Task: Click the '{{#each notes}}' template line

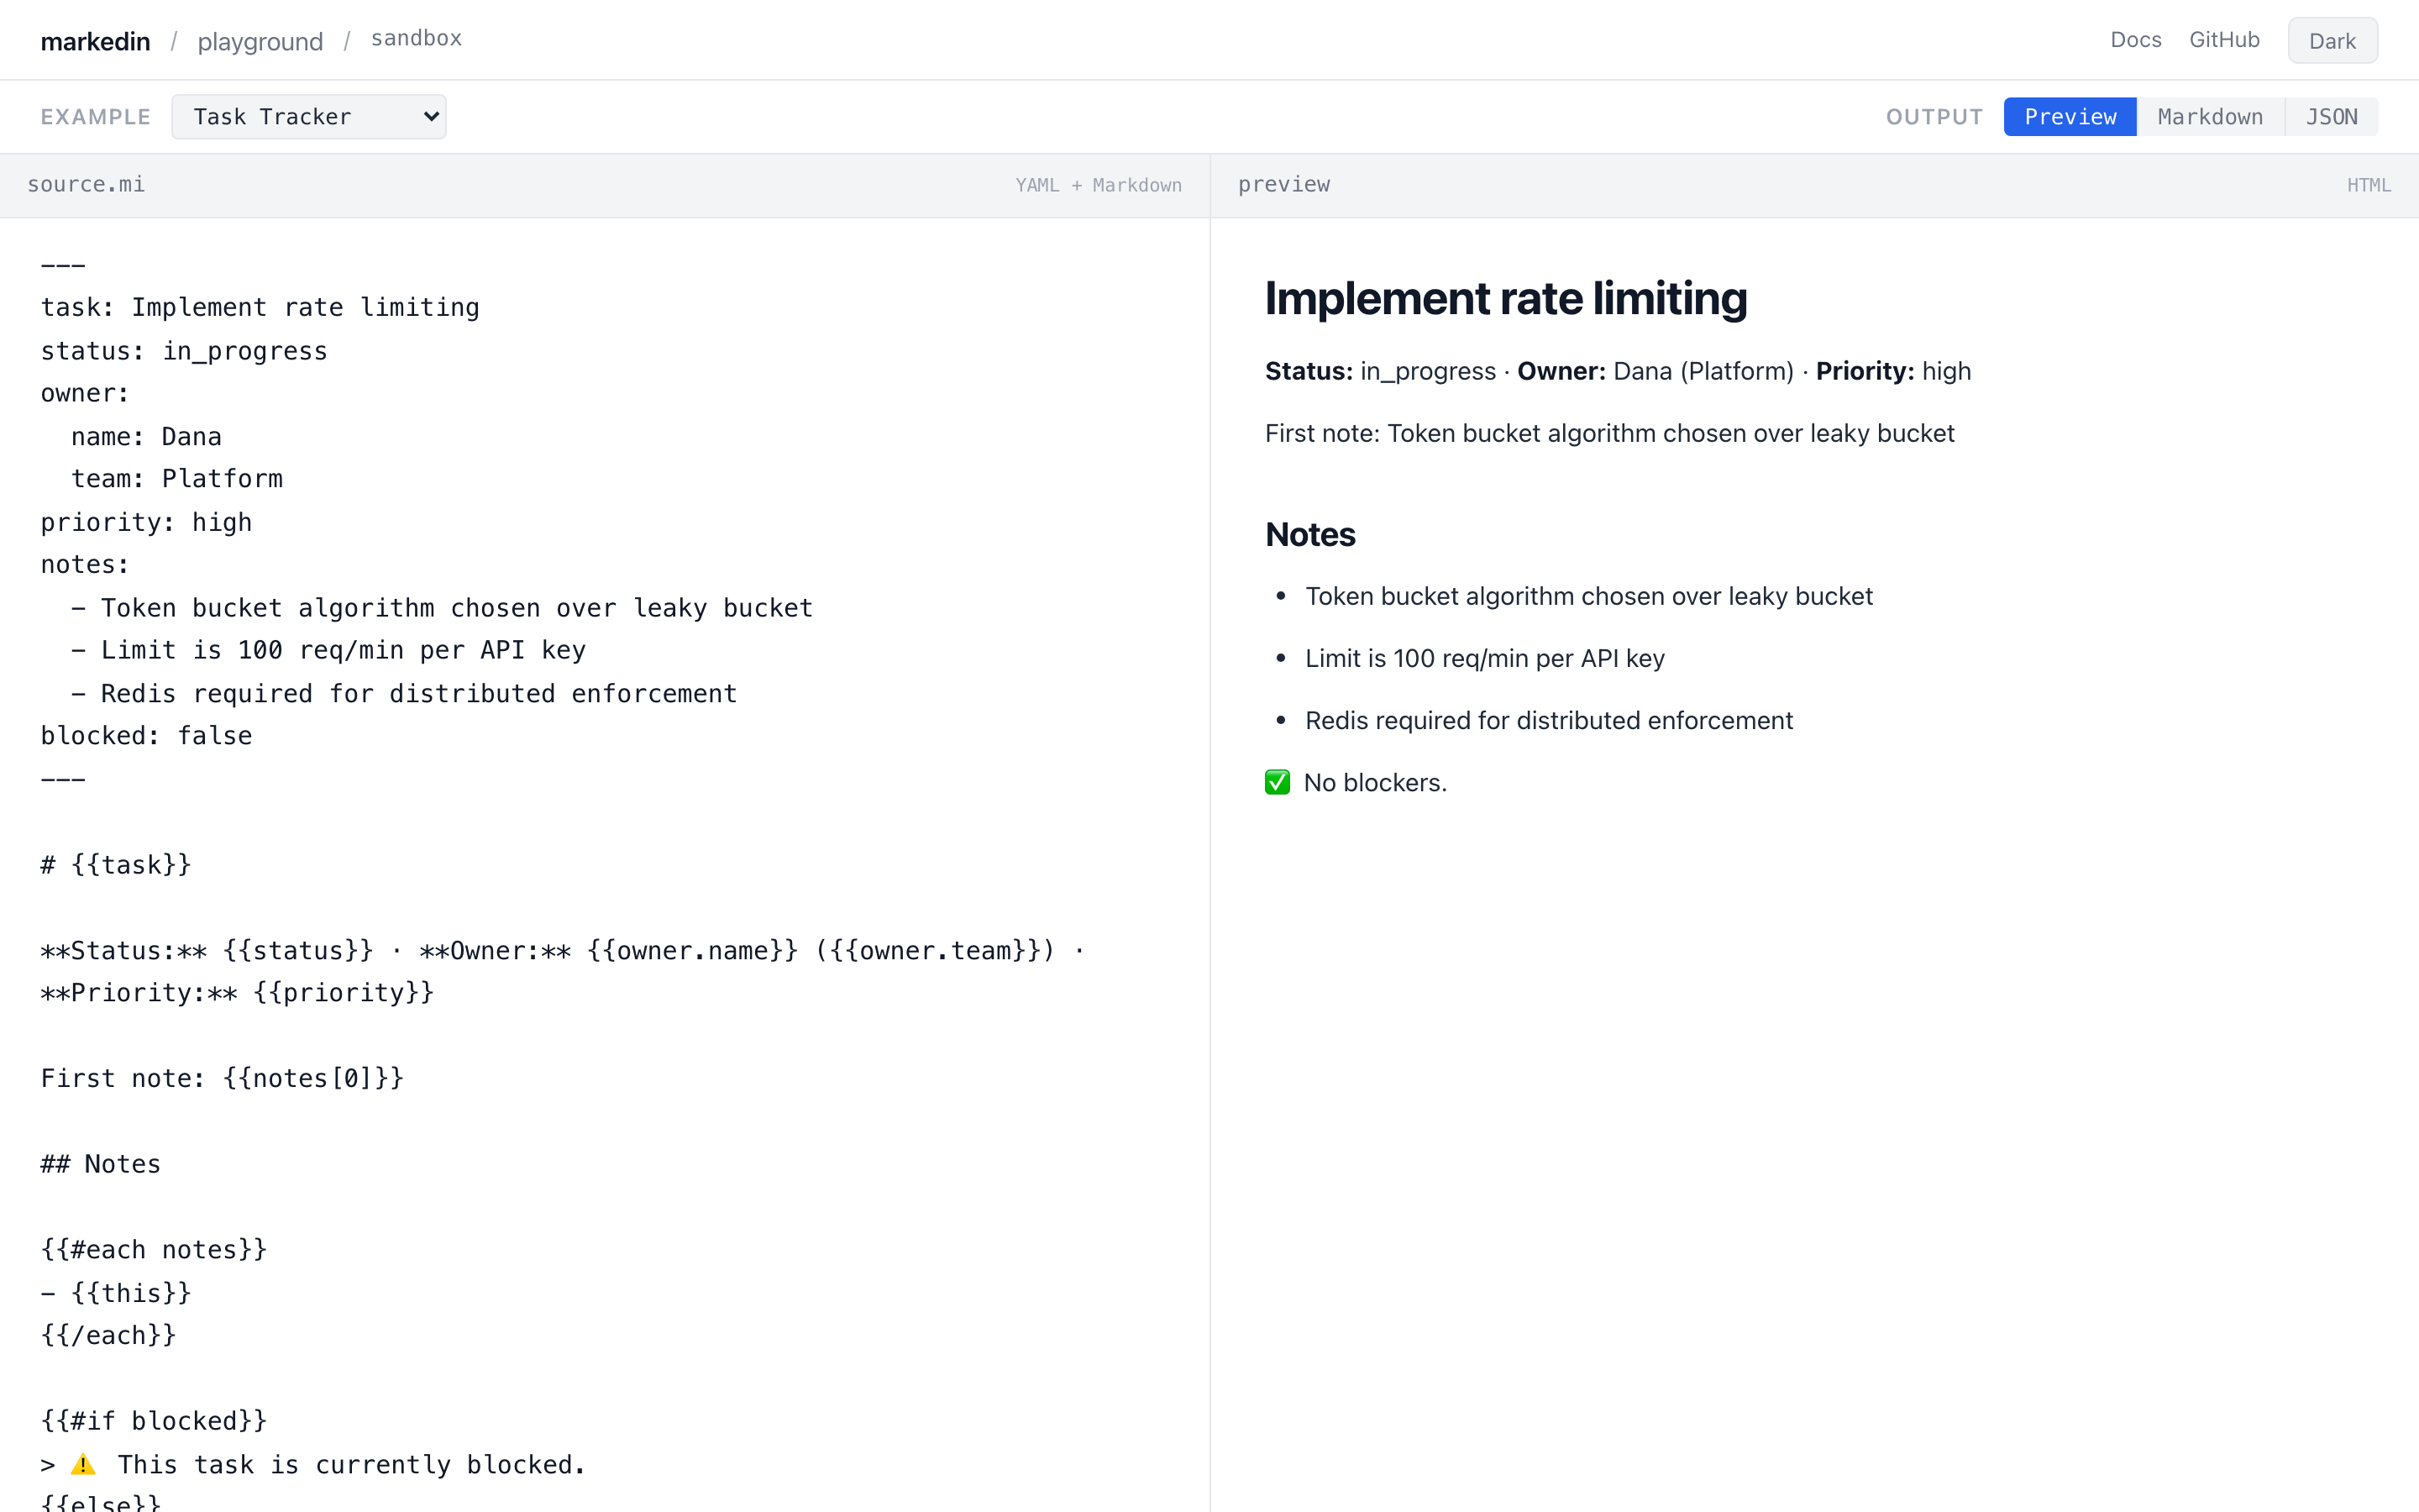Action: (x=154, y=1250)
